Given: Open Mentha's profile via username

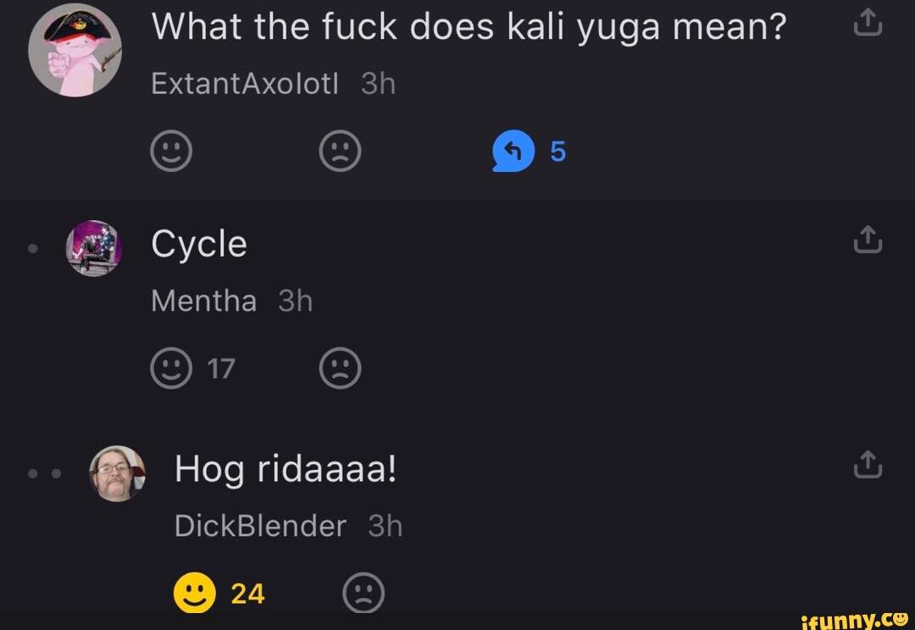Looking at the screenshot, I should click(x=203, y=301).
